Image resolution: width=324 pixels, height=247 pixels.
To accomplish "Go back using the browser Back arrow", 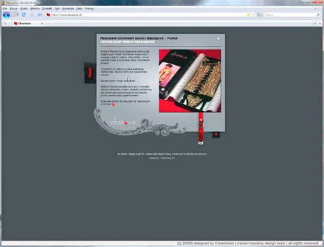I will (x=6, y=15).
